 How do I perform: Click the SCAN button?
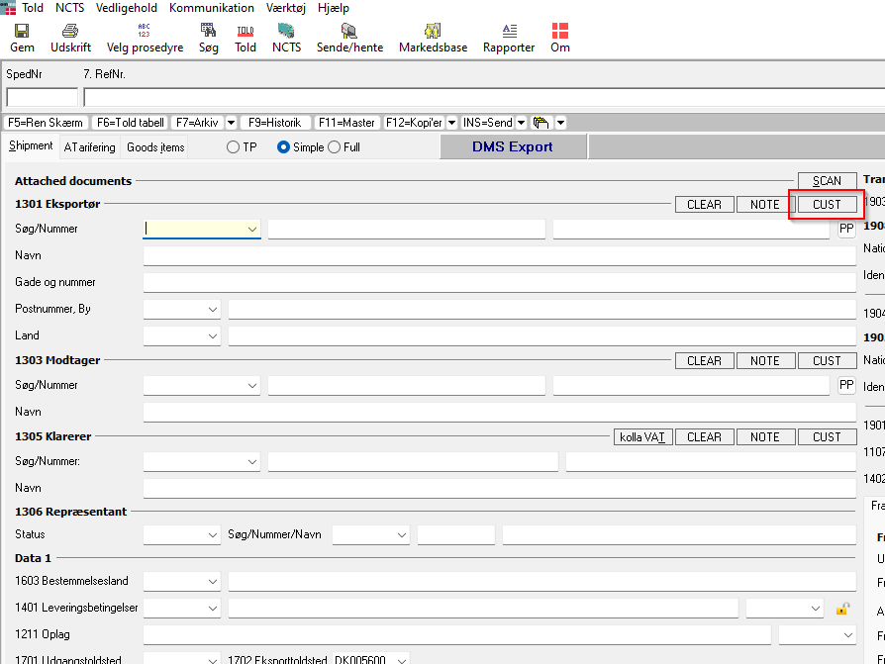pyautogui.click(x=827, y=181)
